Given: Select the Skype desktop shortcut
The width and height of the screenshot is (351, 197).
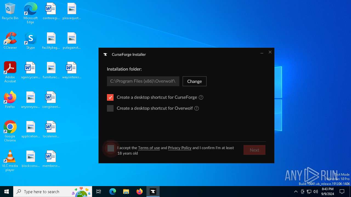Looking at the screenshot, I should coord(30,41).
